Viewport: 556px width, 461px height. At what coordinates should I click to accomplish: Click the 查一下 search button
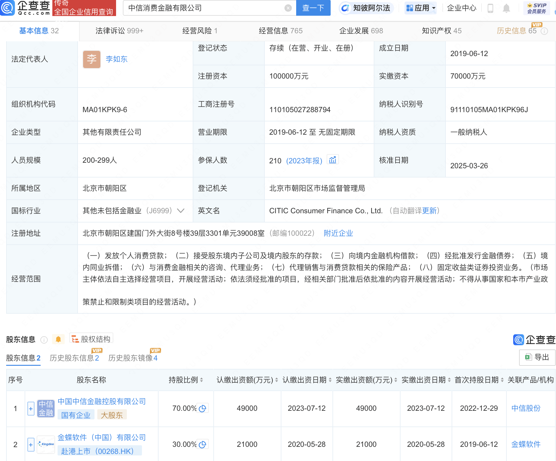pyautogui.click(x=313, y=8)
